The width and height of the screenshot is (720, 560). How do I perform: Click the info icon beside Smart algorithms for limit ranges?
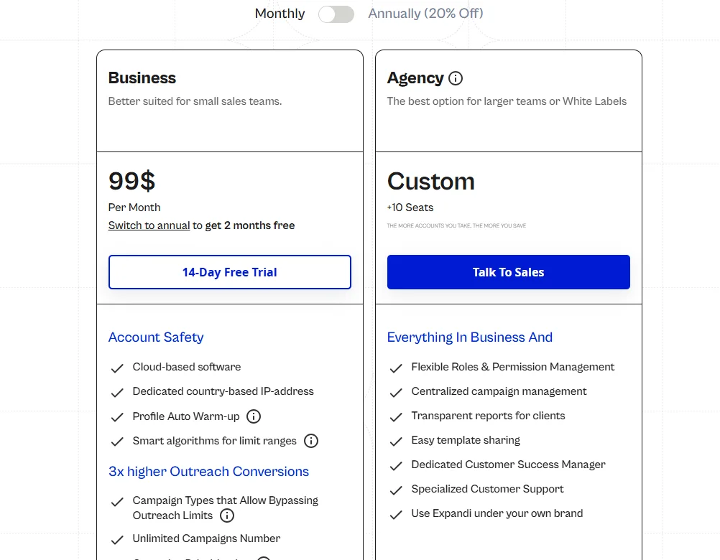(311, 441)
